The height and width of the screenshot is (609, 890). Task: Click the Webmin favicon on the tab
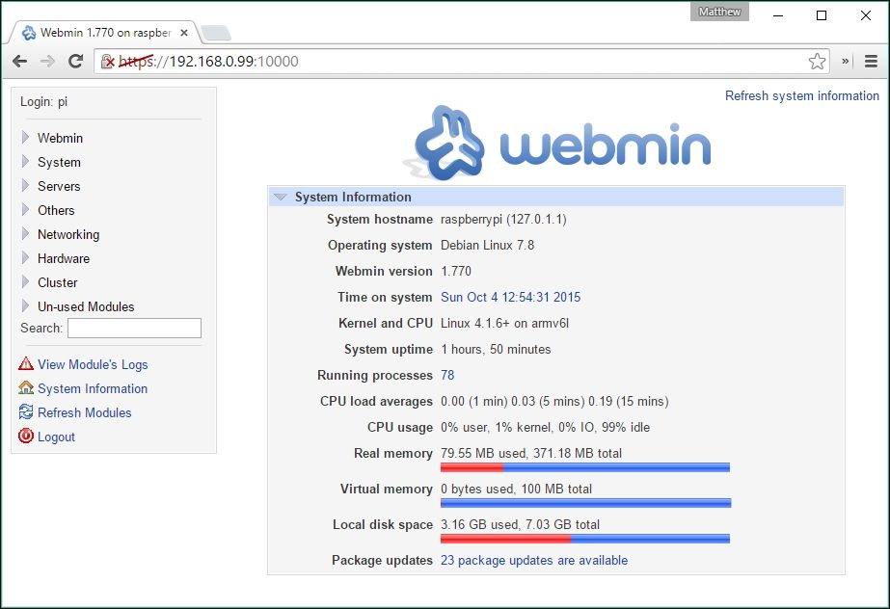coord(28,33)
